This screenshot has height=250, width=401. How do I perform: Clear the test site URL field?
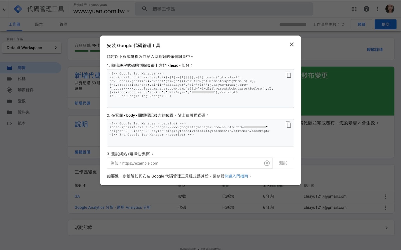pos(267,163)
